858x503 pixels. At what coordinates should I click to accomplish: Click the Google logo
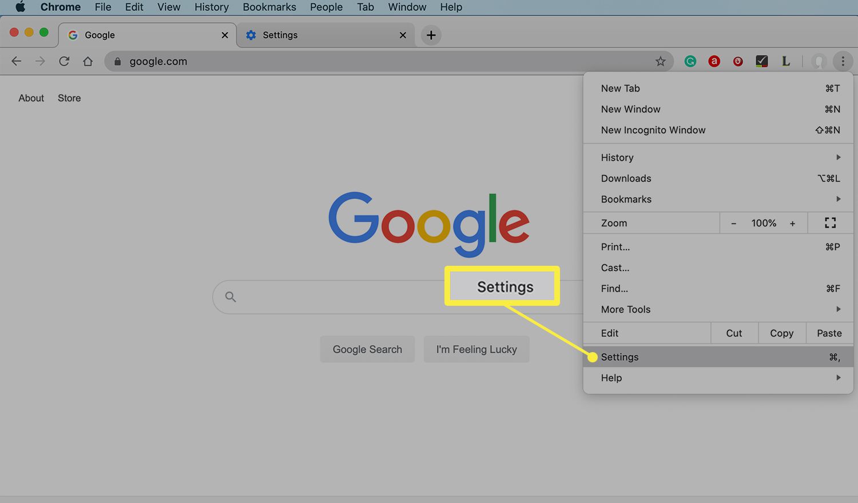(429, 223)
